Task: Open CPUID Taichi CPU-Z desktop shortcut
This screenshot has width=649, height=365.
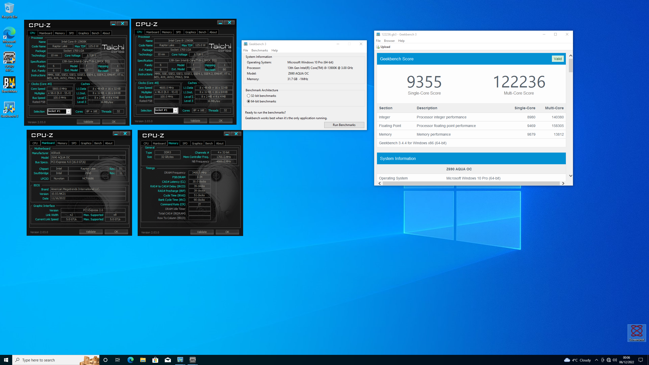Action: click(9, 62)
